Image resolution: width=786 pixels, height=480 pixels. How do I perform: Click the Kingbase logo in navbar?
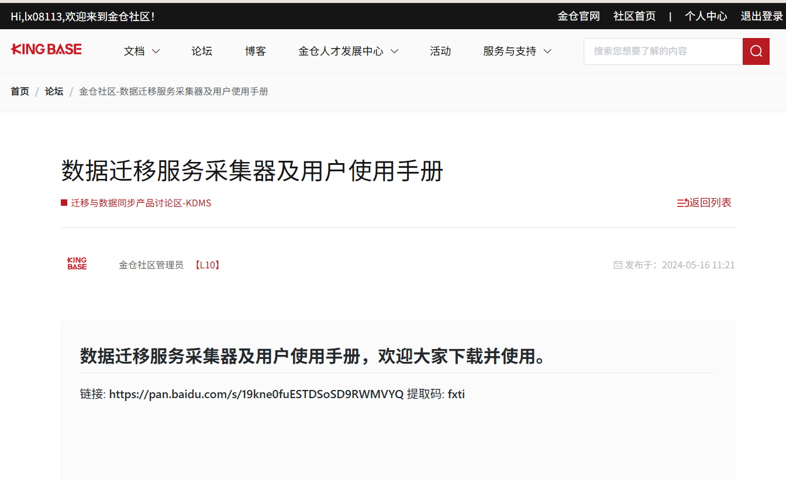(x=46, y=49)
